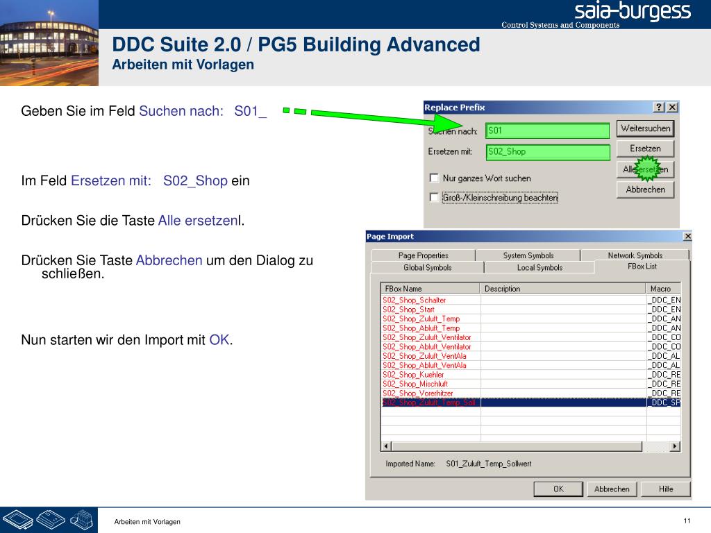This screenshot has height=533, width=711.
Task: Select row S02_Shop_Zuluft_Temp
Action: tap(531, 319)
